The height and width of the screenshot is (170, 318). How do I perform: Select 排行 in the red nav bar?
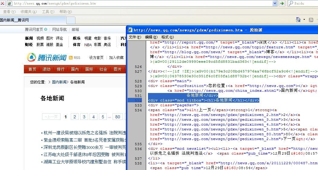(x=61, y=69)
